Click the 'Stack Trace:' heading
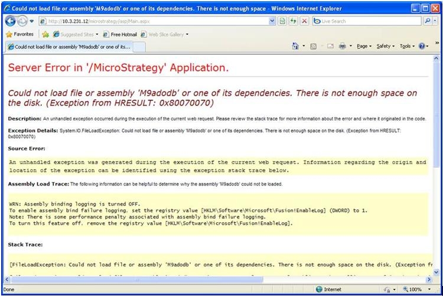The image size is (443, 296). tap(25, 245)
